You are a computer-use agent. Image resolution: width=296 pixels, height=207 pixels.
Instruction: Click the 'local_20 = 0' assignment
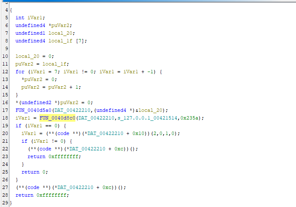(x=35, y=56)
